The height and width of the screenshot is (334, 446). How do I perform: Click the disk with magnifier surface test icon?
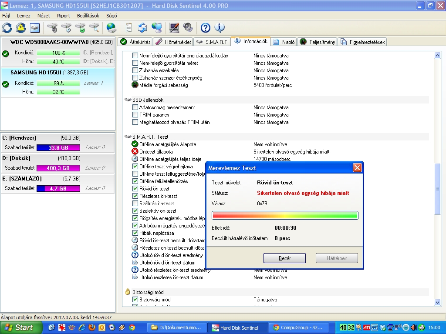click(x=94, y=27)
